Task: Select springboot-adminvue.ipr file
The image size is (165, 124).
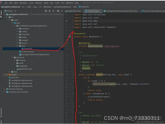Action: pos(21,83)
